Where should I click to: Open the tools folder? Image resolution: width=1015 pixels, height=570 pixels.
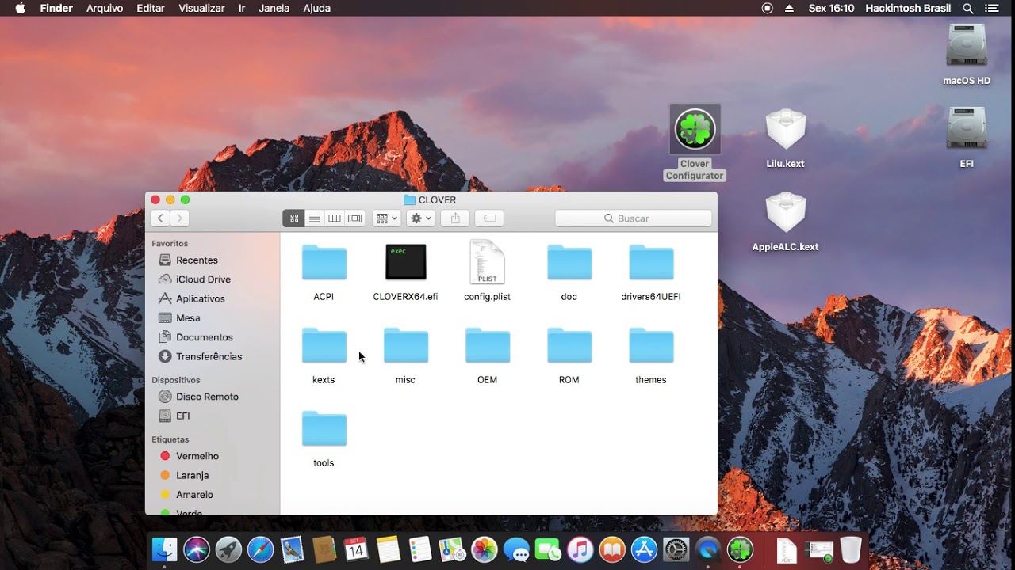tap(324, 429)
